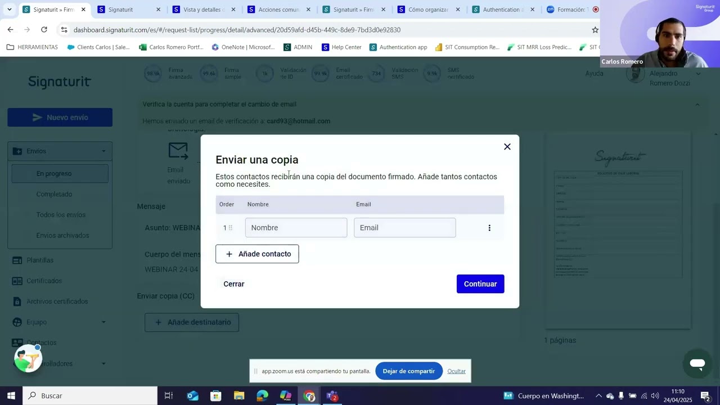Viewport: 720px width, 405px height.
Task: Open SIT MRR Loss Predic bookmark
Action: (539, 47)
